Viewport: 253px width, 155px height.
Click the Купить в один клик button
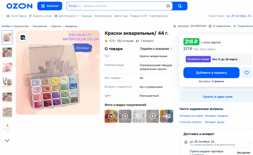pos(218,97)
